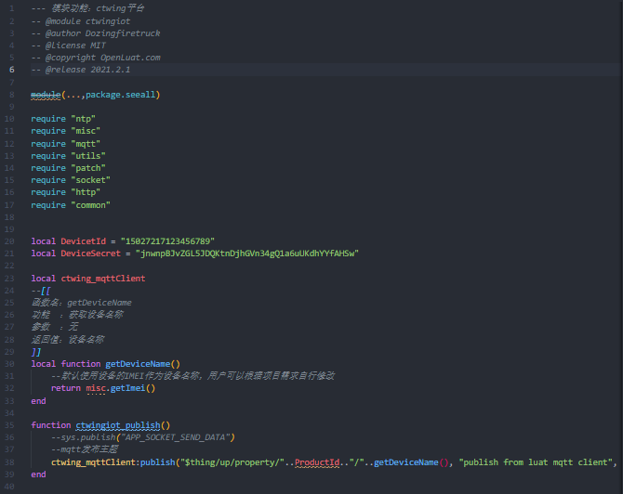Select the "common" require string
The width and height of the screenshot is (623, 494).
(90, 205)
